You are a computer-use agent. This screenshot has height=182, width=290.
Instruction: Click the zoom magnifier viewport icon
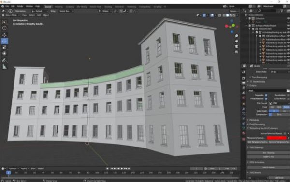coord(236,36)
